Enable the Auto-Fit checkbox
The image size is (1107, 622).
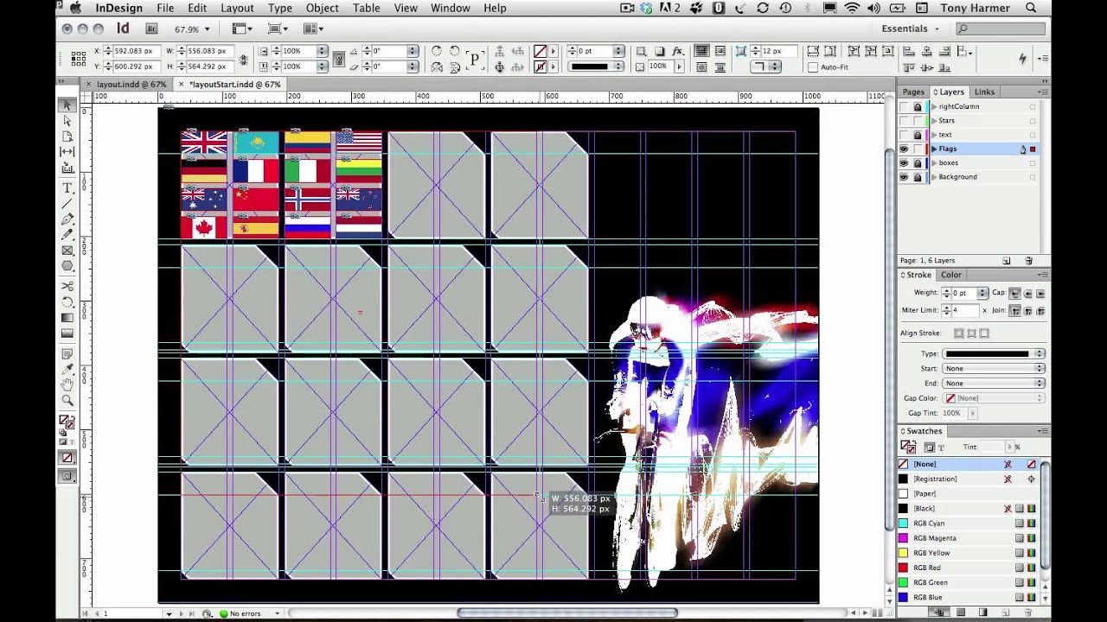coord(813,67)
